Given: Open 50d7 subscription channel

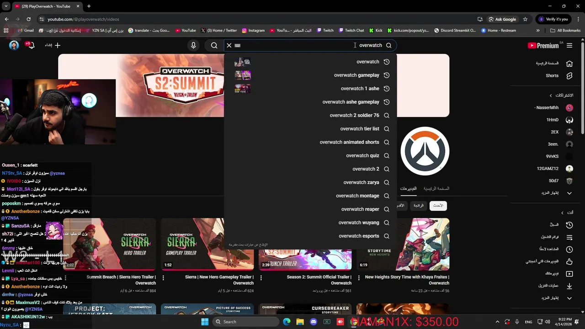Looking at the screenshot, I should point(561,181).
